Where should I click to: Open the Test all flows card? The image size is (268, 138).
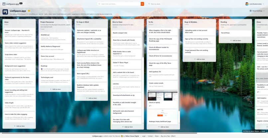pyautogui.click(x=235, y=34)
